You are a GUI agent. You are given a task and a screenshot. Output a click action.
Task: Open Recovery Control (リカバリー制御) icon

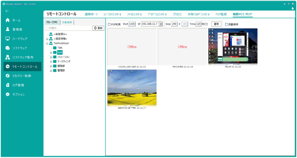(x=8, y=76)
